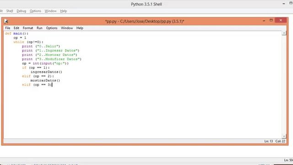293x165 pixels.
Task: Click the 'elif (op == 3)' line
Action: coord(37,85)
